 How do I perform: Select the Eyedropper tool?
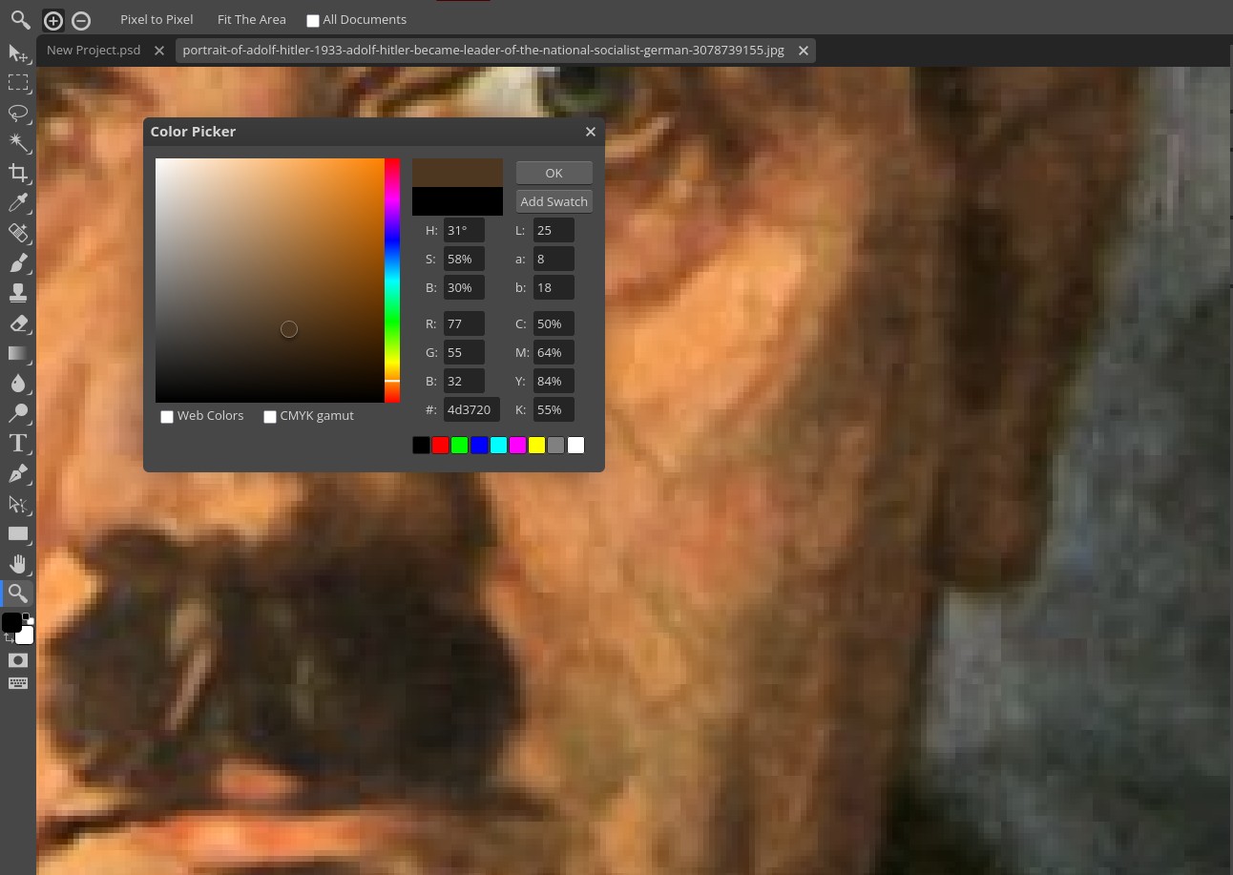pyautogui.click(x=18, y=202)
